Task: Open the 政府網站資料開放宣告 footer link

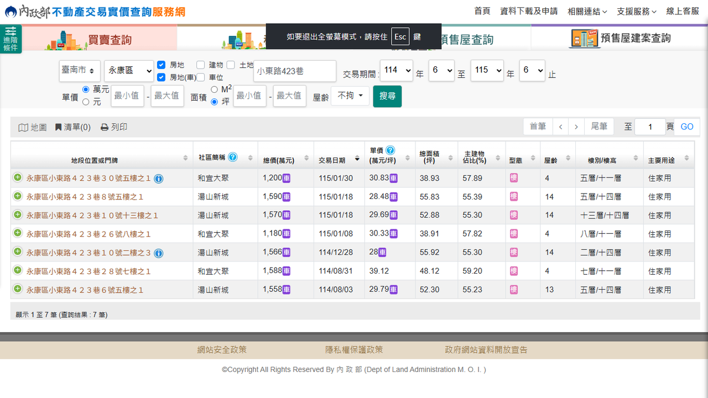Action: point(486,349)
